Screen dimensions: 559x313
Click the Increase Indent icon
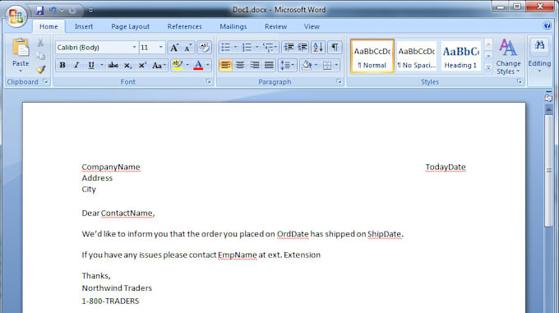coord(303,47)
